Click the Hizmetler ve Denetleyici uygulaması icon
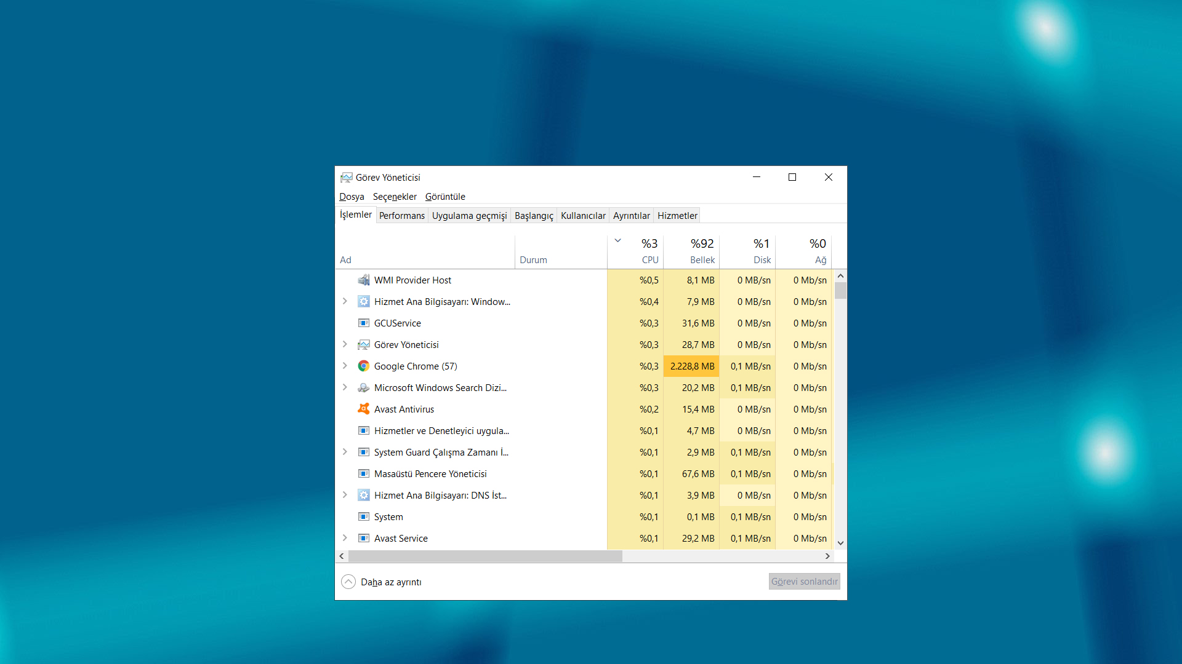Viewport: 1182px width, 664px height. pyautogui.click(x=364, y=430)
